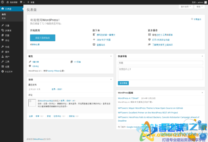Collapse the 概览 panel with its arrow
Image resolution: width=208 pixels, height=142 pixels.
point(111,56)
